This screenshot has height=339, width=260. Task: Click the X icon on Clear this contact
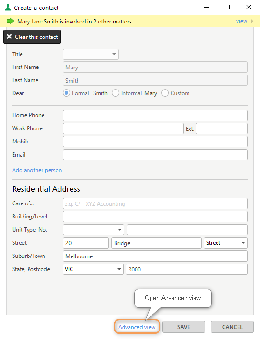tap(9, 37)
